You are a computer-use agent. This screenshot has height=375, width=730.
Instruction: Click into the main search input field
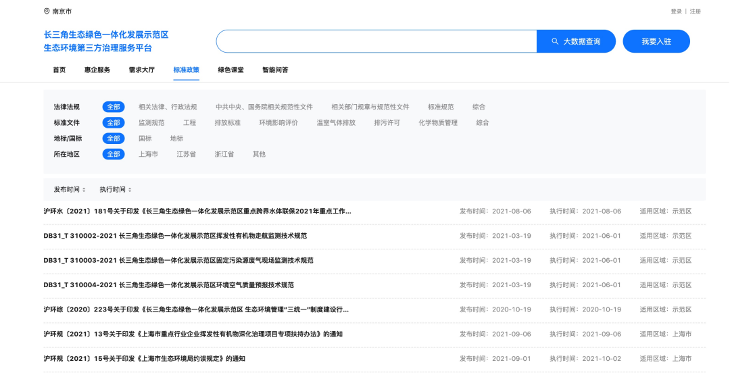click(376, 41)
